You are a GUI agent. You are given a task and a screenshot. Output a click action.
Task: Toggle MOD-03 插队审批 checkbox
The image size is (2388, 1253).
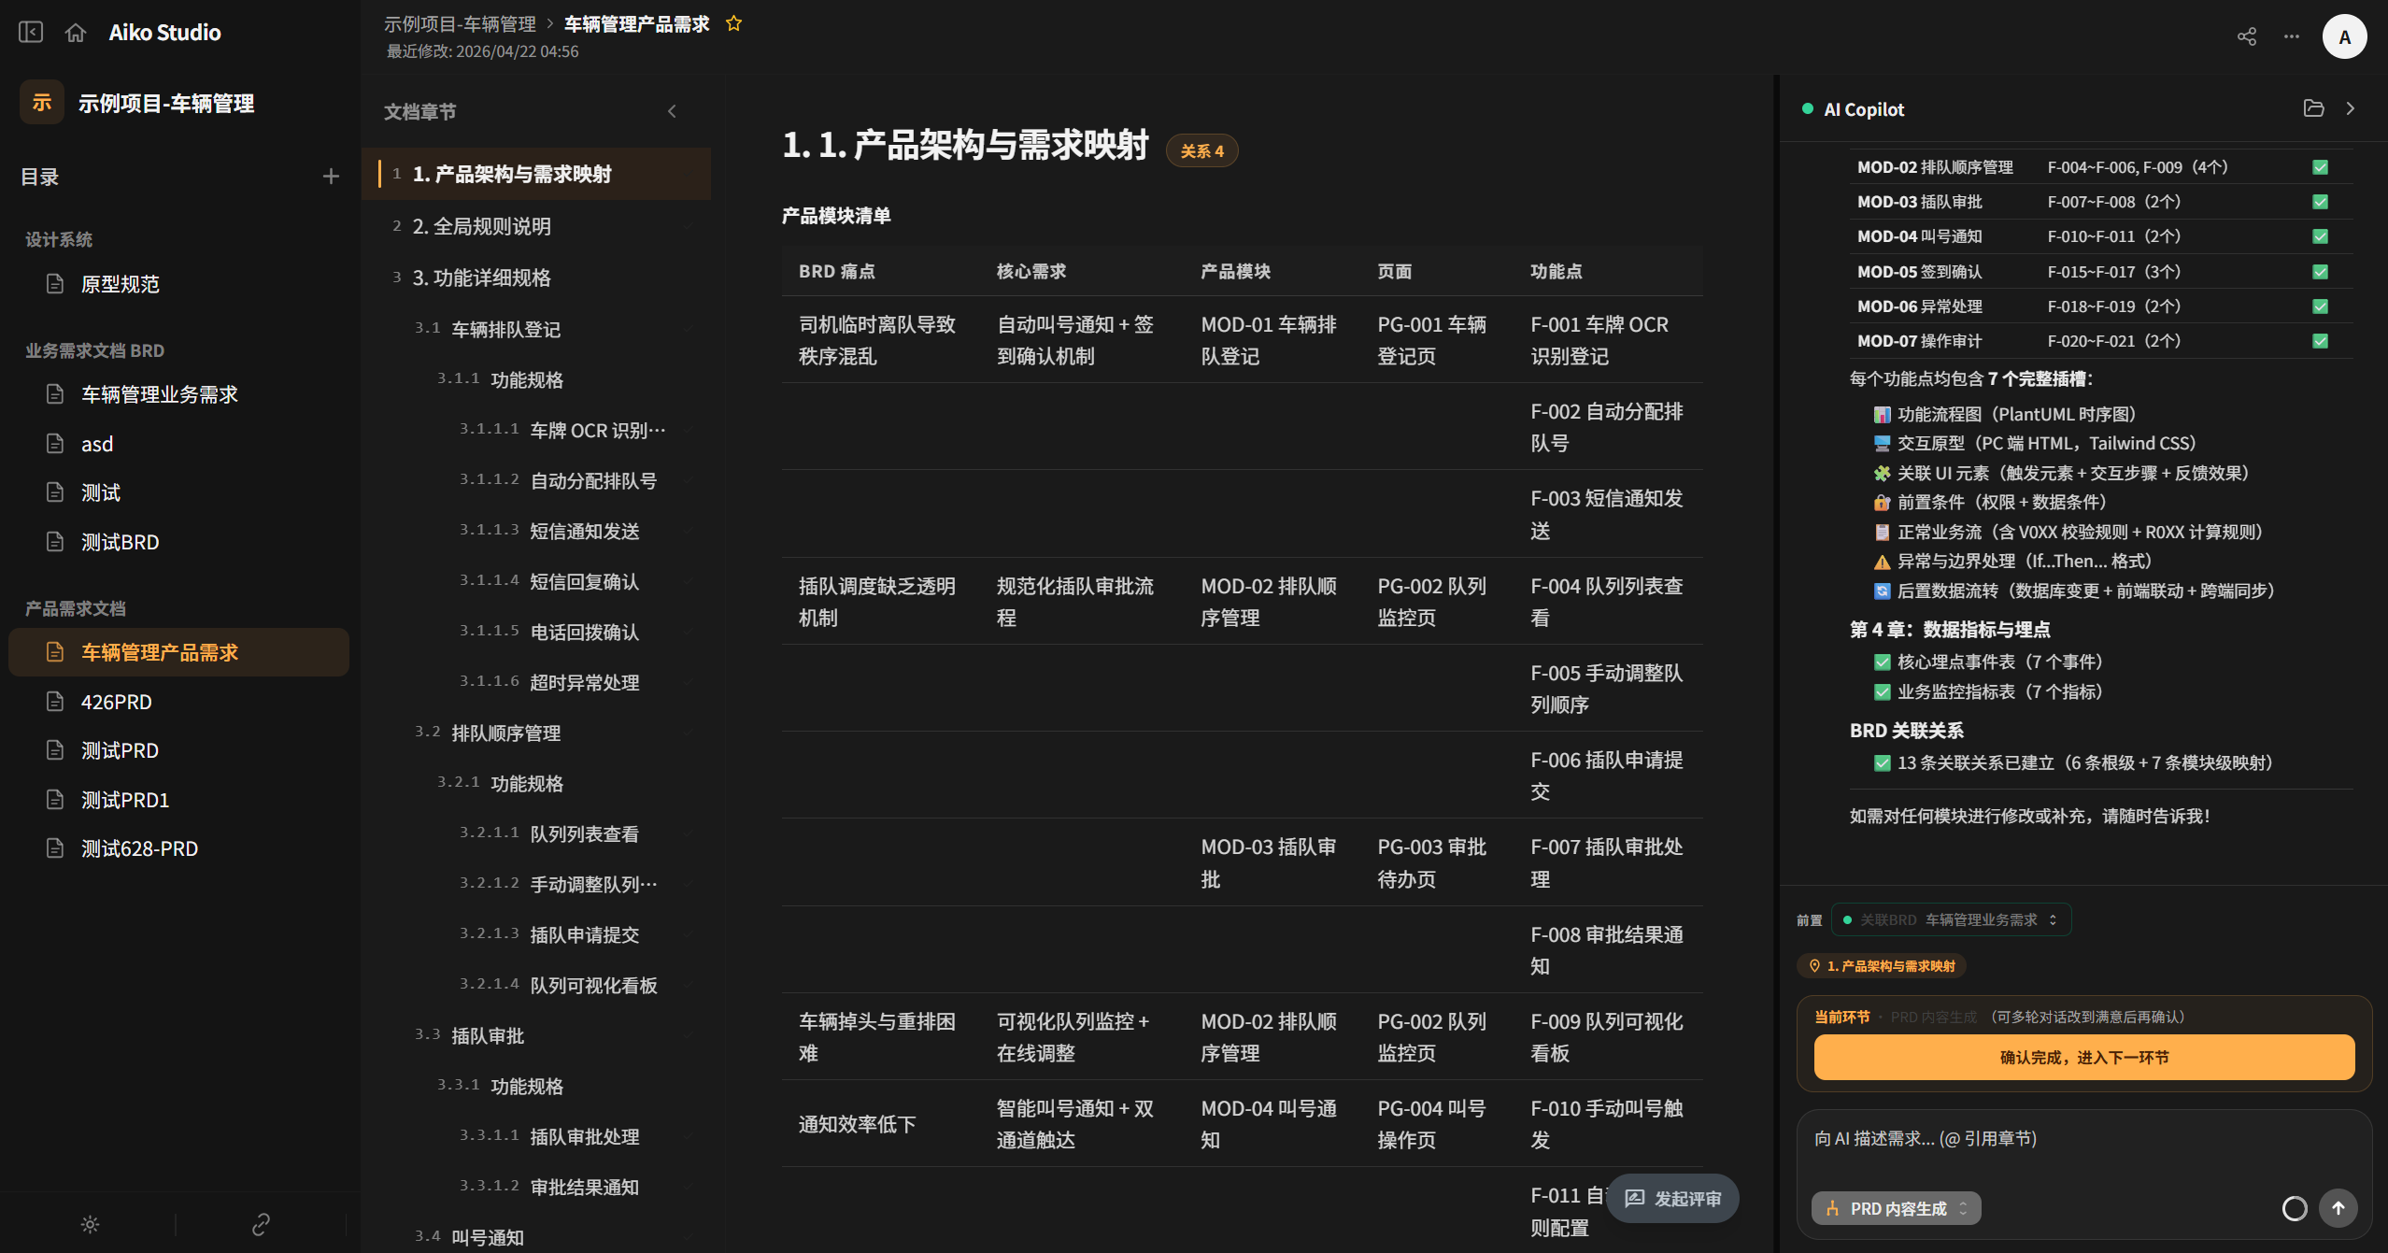point(2320,202)
